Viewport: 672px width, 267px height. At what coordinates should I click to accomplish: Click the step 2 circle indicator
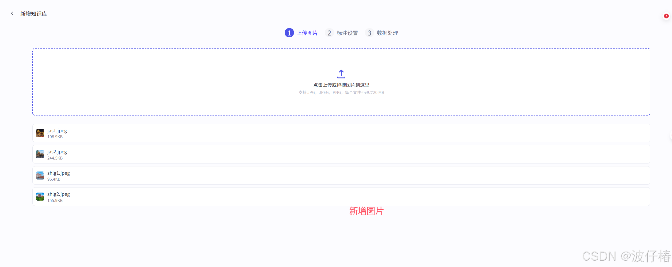[x=329, y=33]
